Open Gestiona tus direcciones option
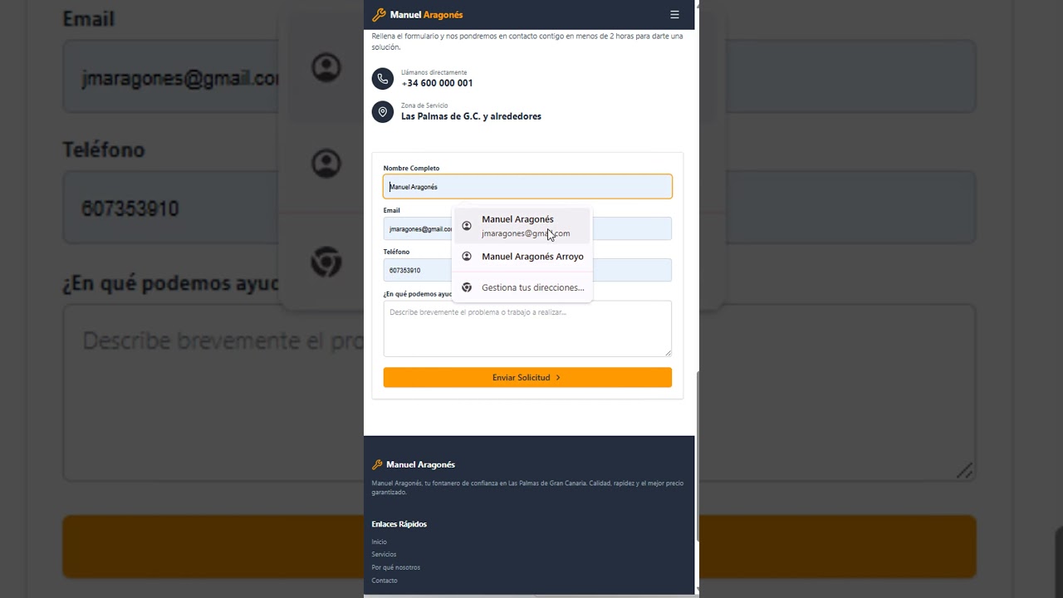The height and width of the screenshot is (598, 1063). point(522,287)
